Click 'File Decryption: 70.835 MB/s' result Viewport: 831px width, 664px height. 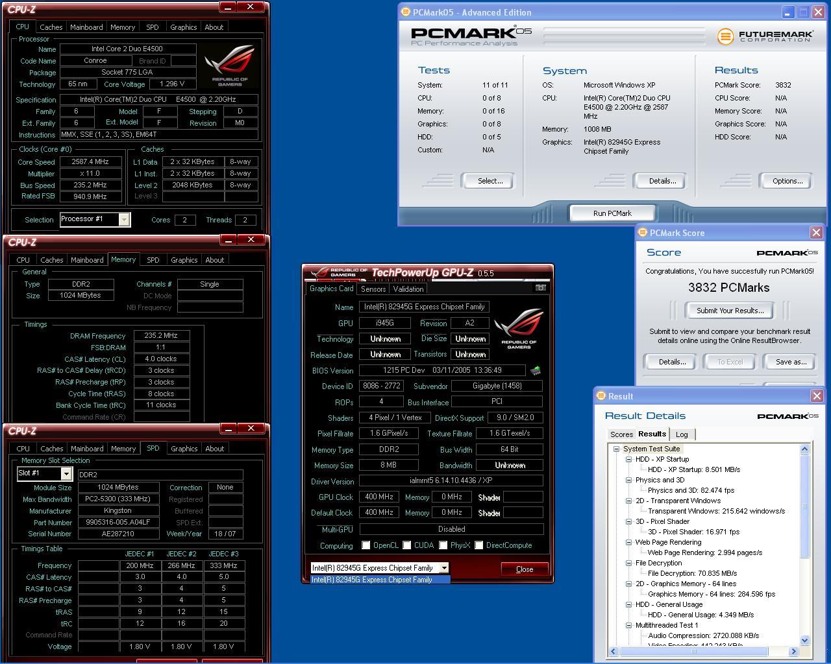click(692, 573)
